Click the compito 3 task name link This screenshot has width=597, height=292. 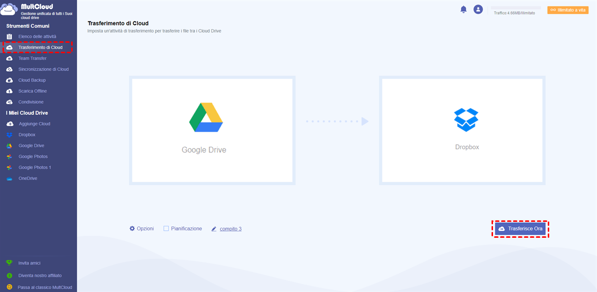point(231,229)
